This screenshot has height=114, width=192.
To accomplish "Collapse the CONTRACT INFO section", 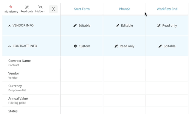I will pos(10,46).
